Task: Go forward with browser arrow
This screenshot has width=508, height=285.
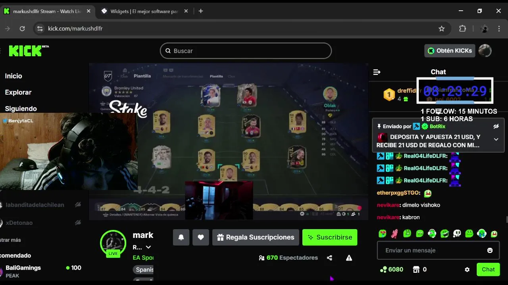Action: (7, 28)
